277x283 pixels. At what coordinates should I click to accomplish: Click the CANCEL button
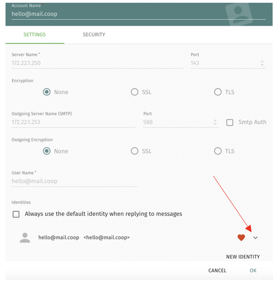[x=217, y=270]
